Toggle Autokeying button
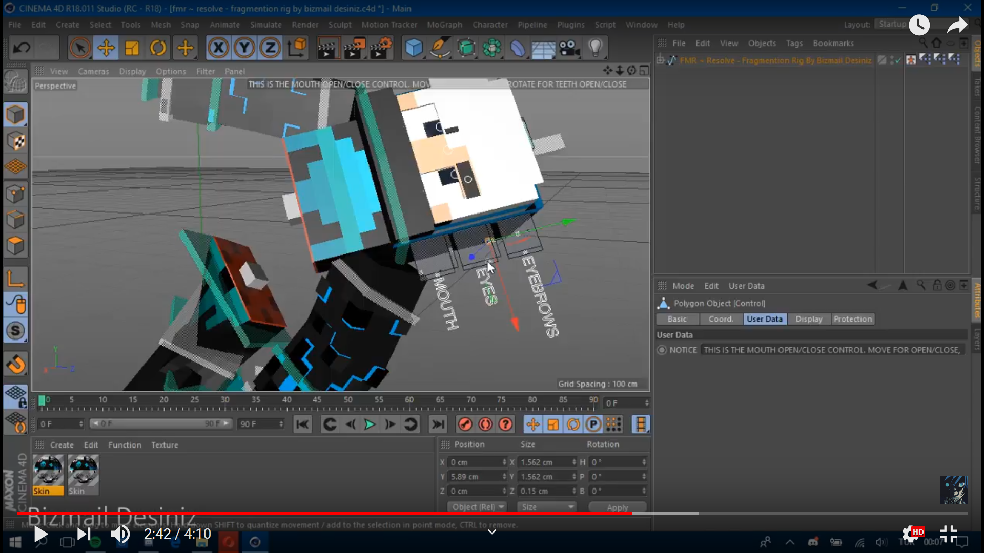 [x=485, y=424]
